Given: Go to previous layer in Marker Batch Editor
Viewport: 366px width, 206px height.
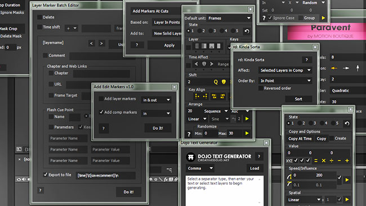Looking at the screenshot, I should click(x=91, y=43).
